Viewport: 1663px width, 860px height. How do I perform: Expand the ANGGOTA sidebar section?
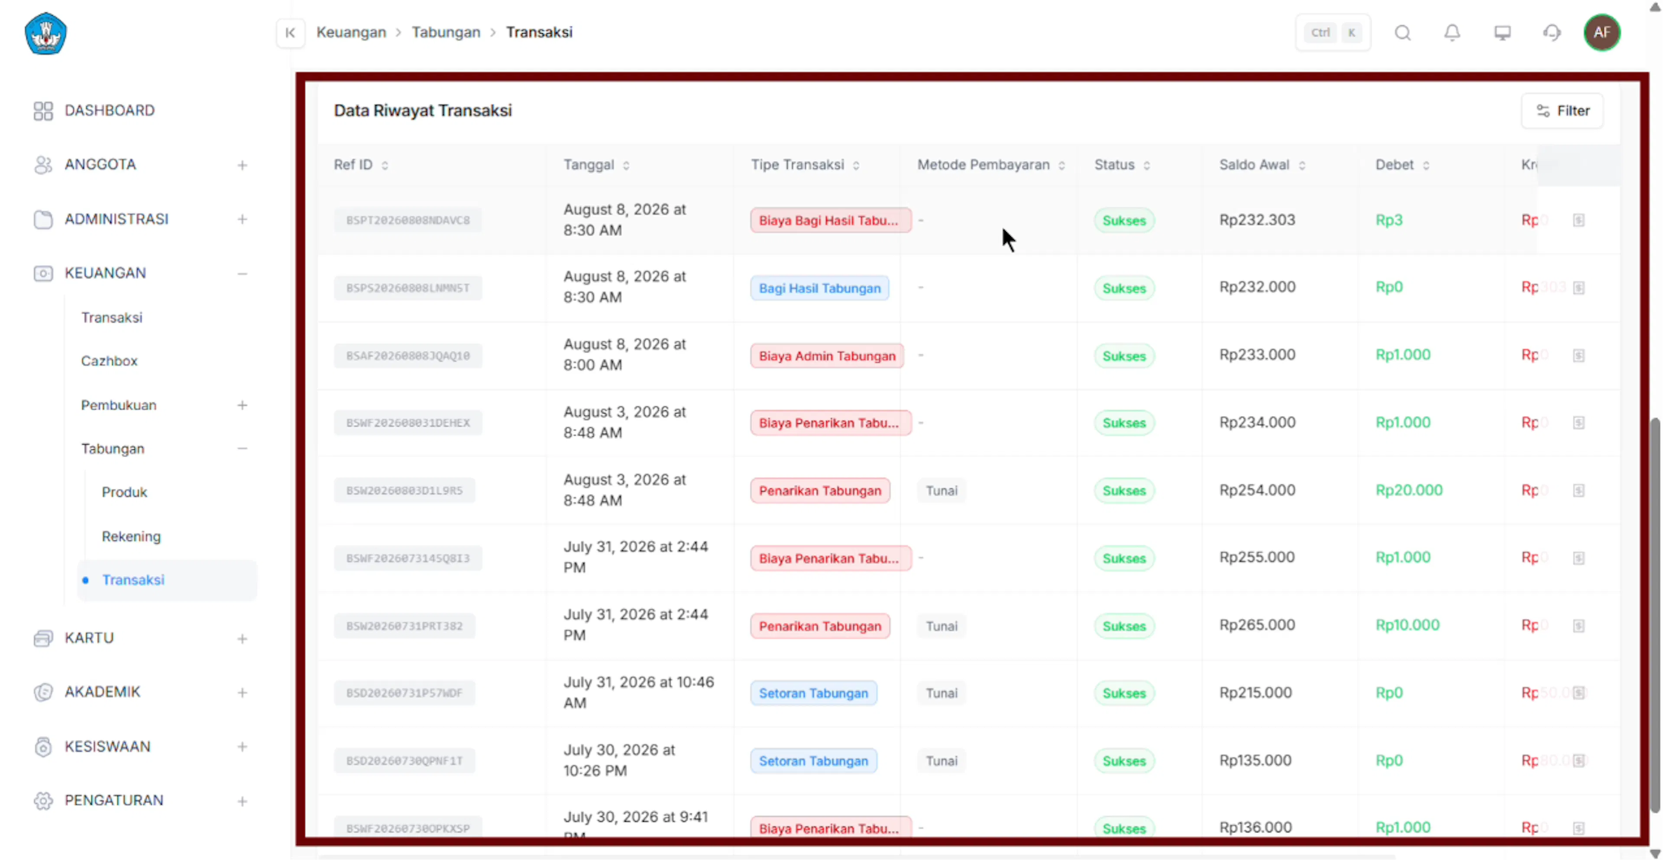pos(242,166)
